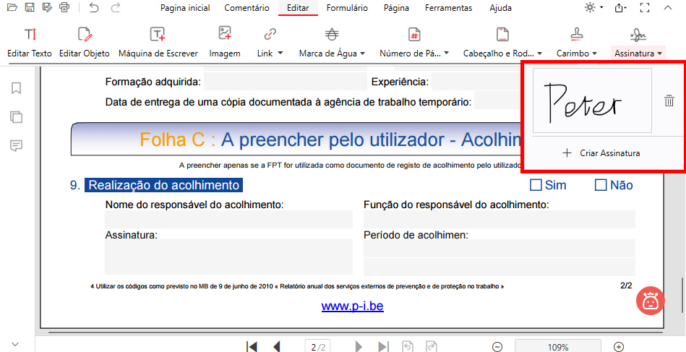This screenshot has width=686, height=352.
Task: Switch to the Pagina inicial tab
Action: [185, 8]
